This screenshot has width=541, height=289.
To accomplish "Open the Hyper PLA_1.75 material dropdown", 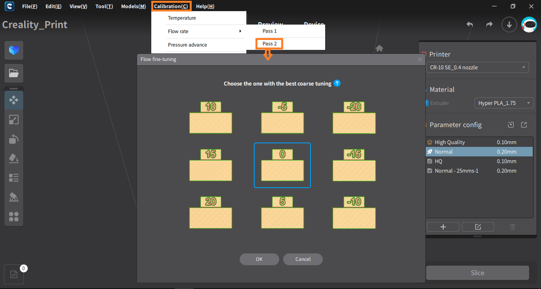I will [x=504, y=103].
